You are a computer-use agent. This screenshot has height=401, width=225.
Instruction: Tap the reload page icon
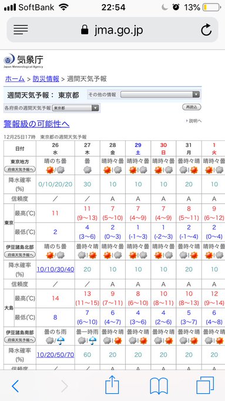206,30
